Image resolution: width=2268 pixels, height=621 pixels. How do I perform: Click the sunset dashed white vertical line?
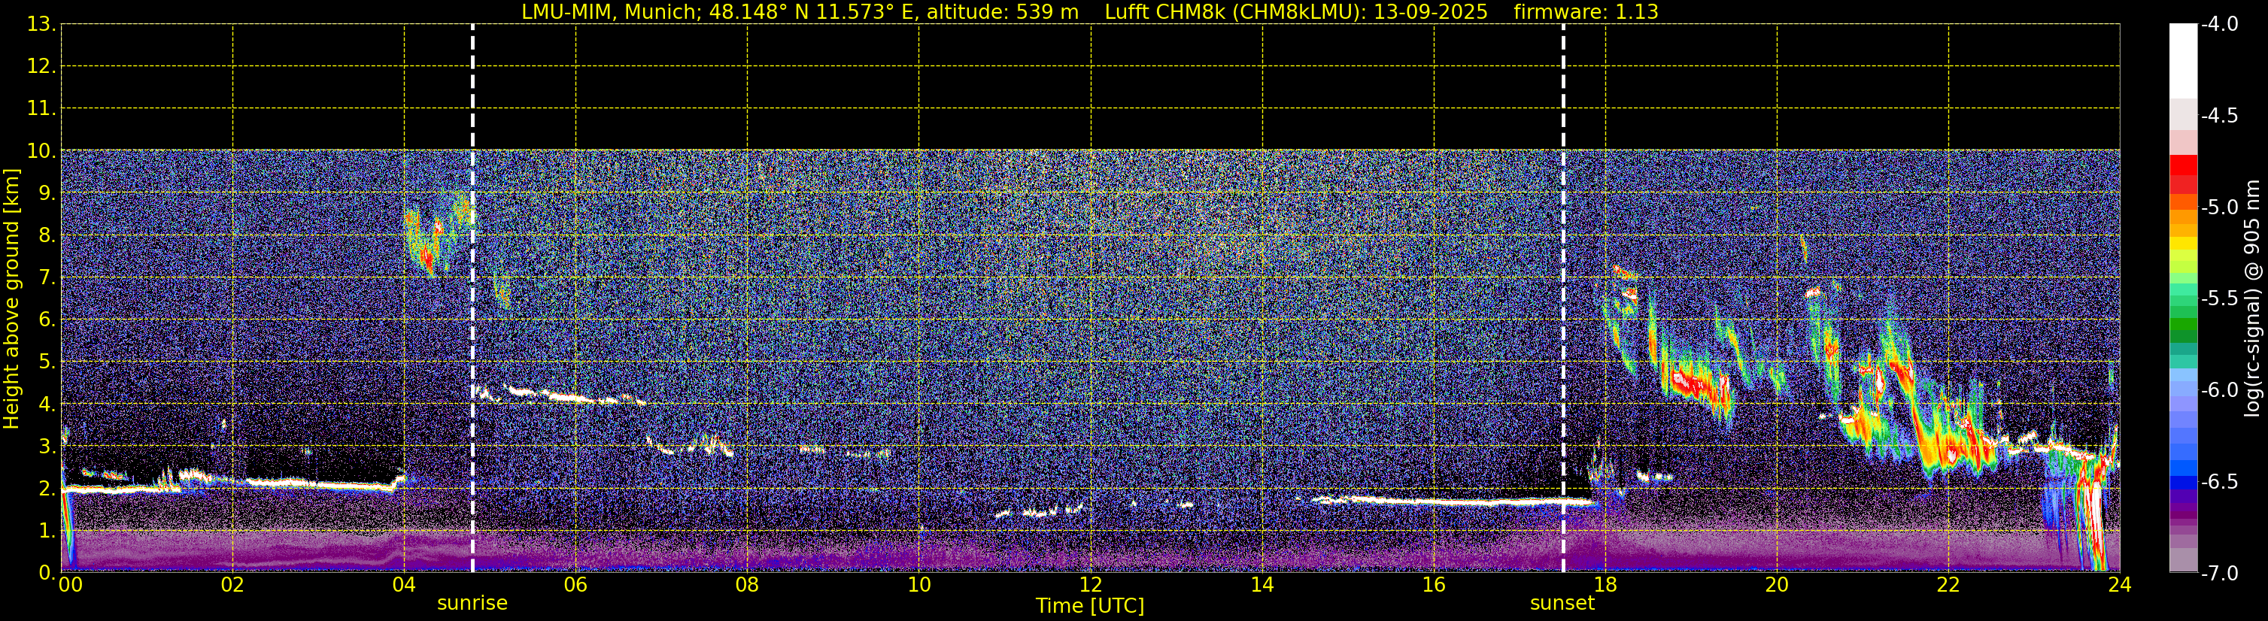tap(1564, 298)
